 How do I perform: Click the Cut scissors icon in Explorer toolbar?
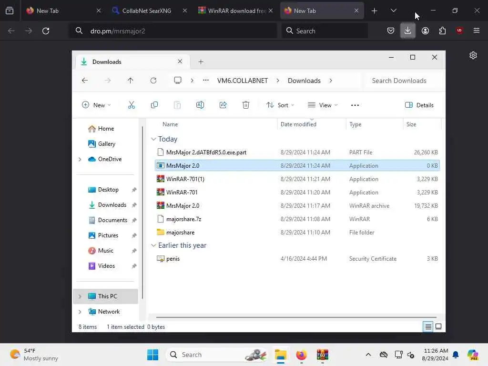click(x=132, y=105)
